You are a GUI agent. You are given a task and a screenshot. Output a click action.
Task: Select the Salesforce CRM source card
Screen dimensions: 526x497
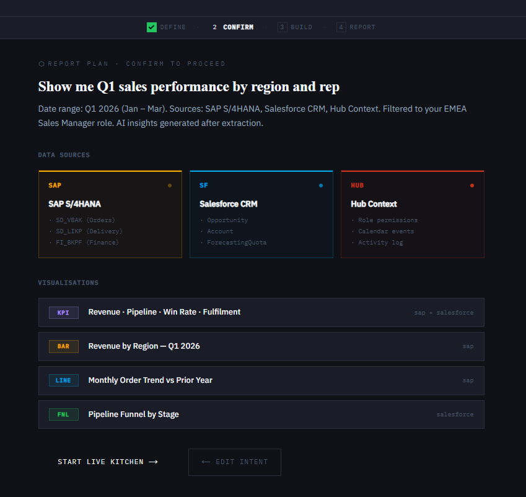(x=261, y=215)
